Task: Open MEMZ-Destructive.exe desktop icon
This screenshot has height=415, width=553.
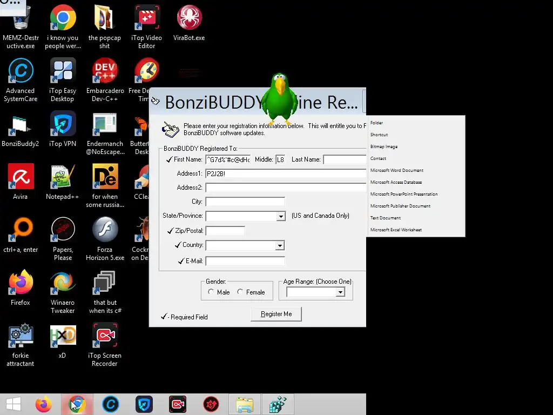Action: (x=21, y=26)
